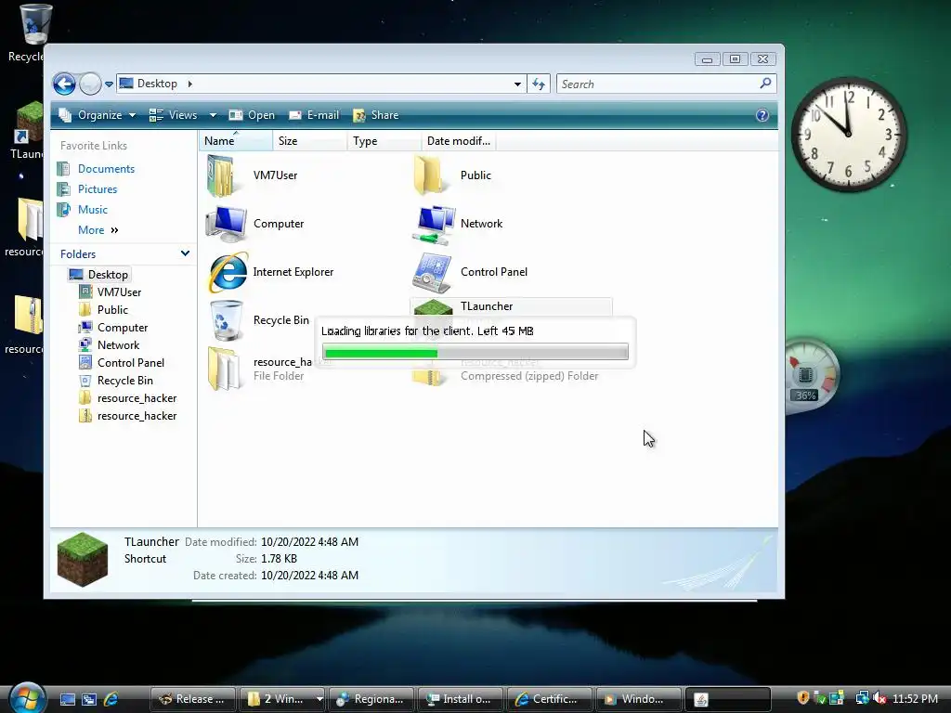The image size is (951, 713).
Task: Select Internet Explorer icon in file list
Action: 228,272
